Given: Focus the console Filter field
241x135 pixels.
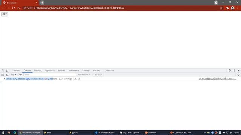Looking at the screenshot, I should (x=50, y=75).
